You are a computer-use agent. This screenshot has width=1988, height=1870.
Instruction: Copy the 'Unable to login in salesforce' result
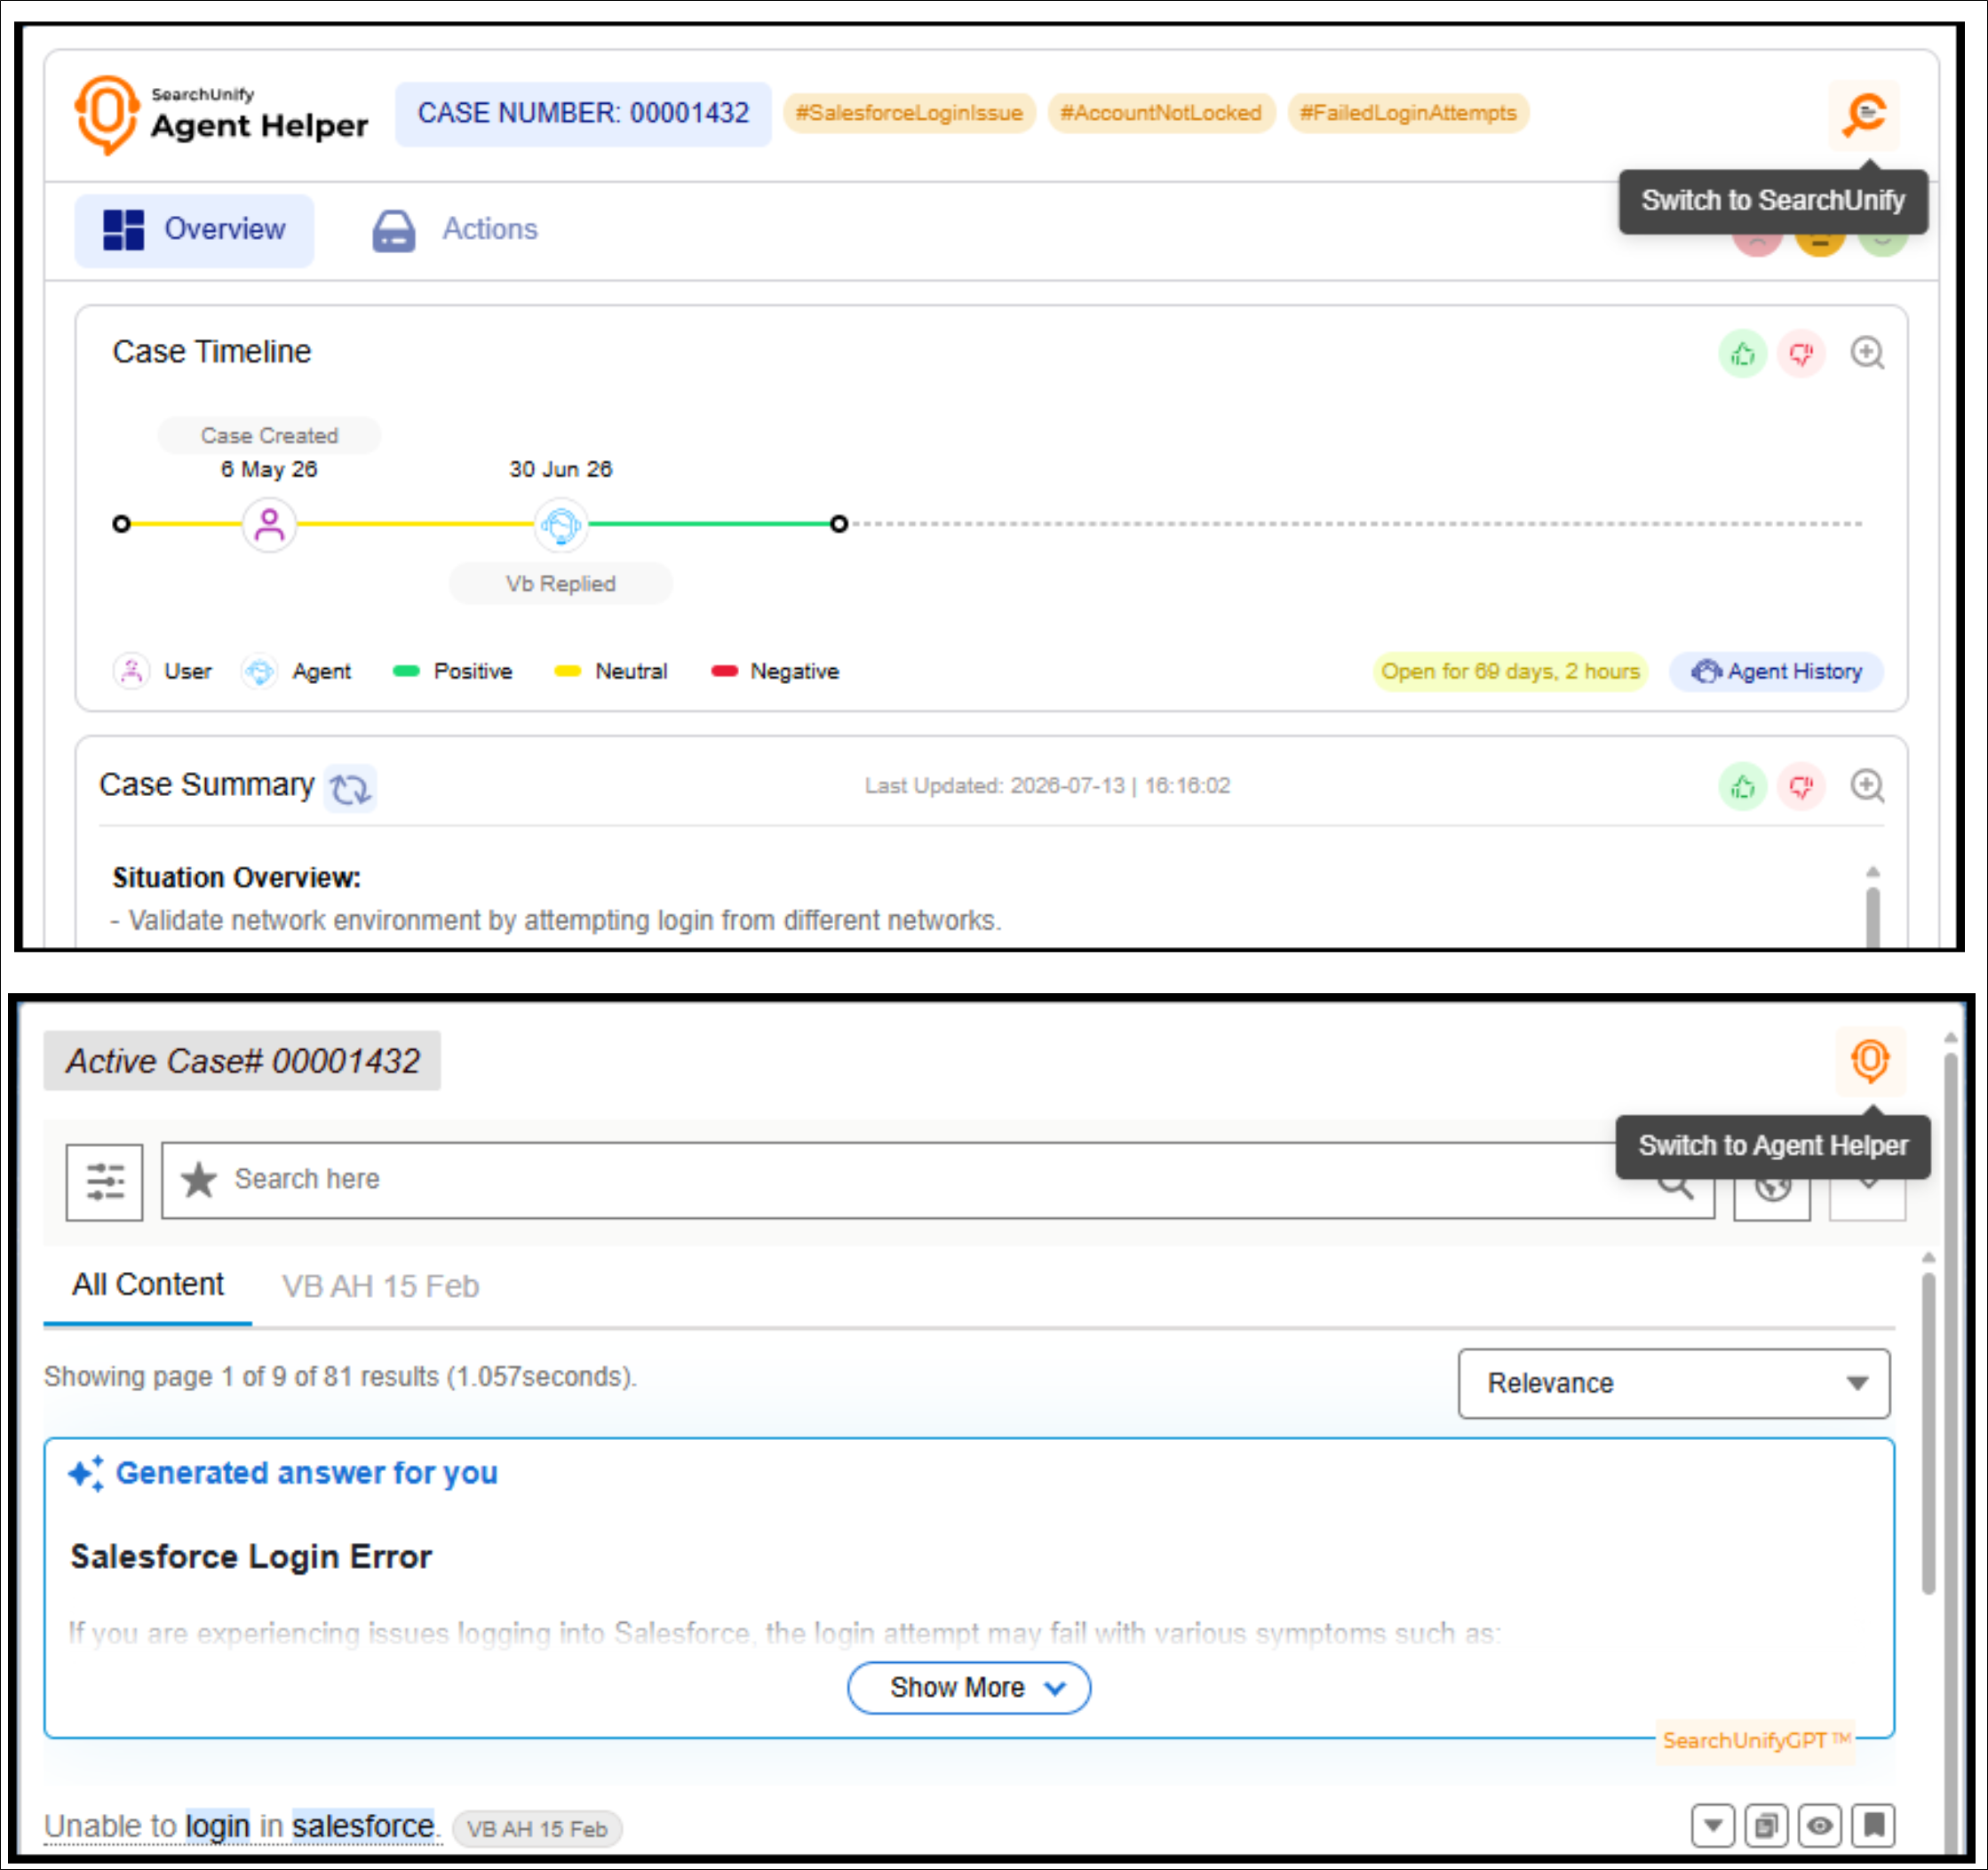[x=1767, y=1827]
